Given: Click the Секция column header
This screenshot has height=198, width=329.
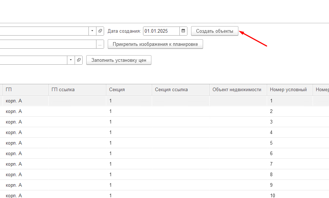Looking at the screenshot, I should tap(129, 90).
